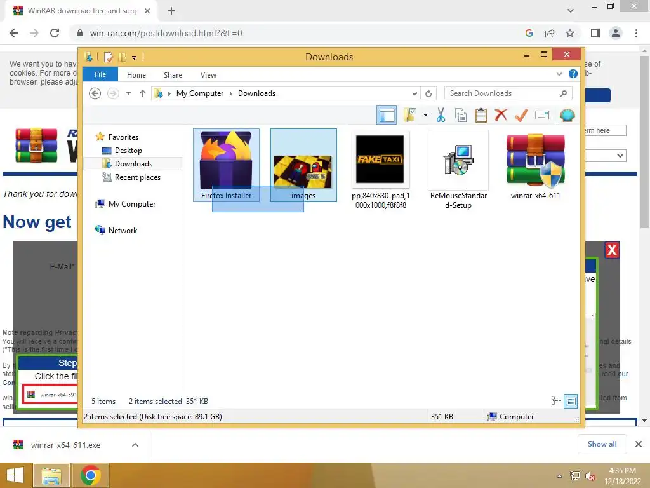Select the ReMouseStandard-Setup file
650x488 pixels.
[x=458, y=169]
